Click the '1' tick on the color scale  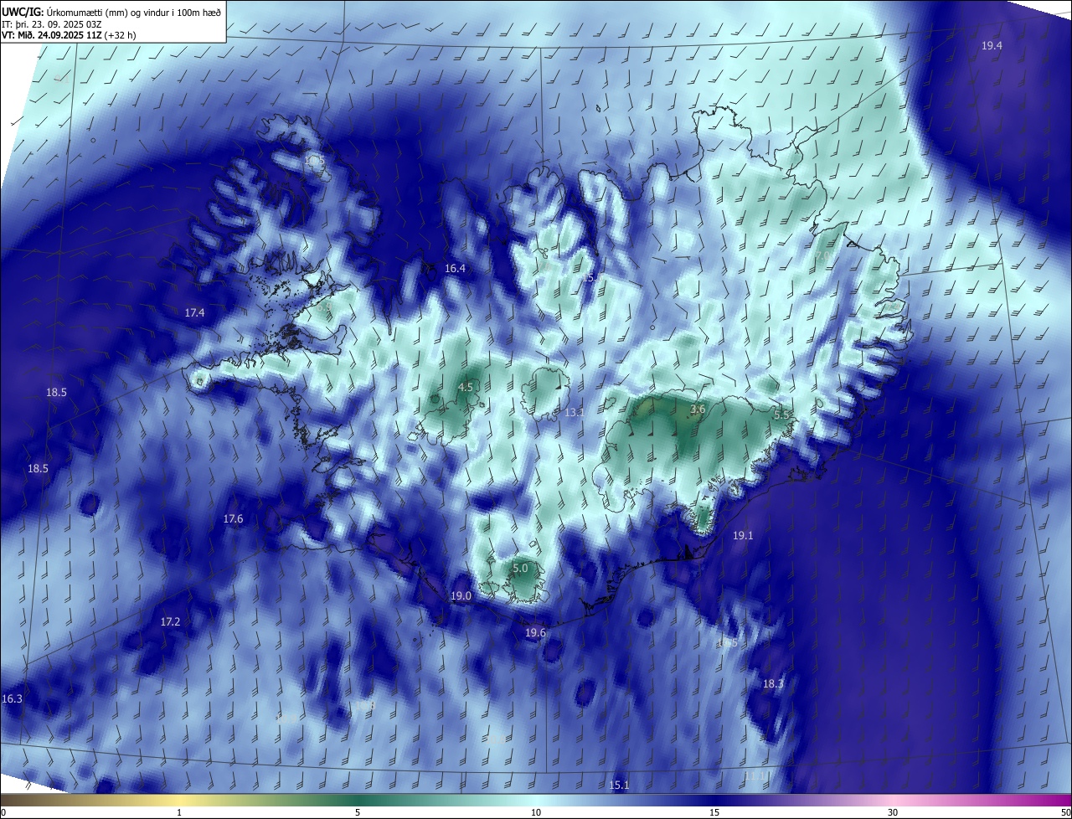179,812
